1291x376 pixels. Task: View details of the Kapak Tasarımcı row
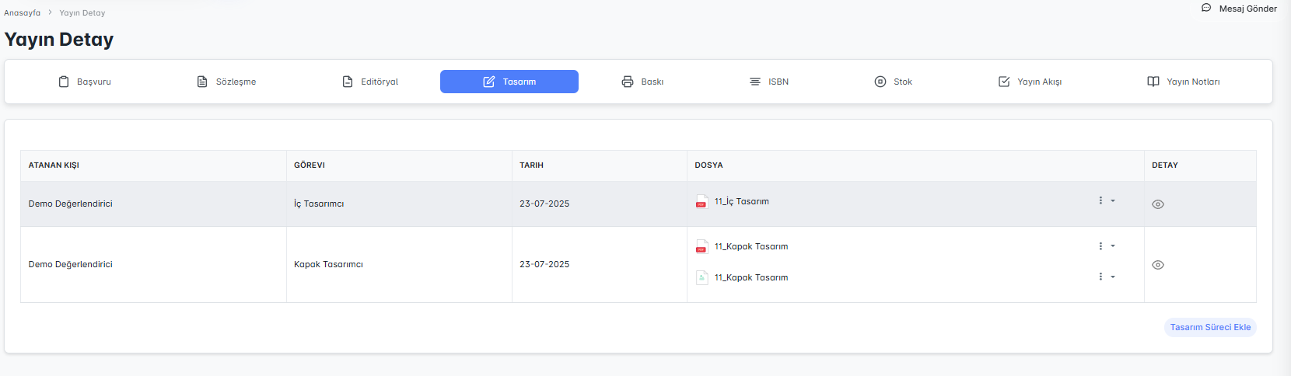pyautogui.click(x=1158, y=265)
